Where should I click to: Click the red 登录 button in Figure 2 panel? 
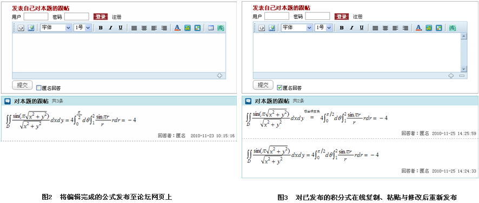101,17
